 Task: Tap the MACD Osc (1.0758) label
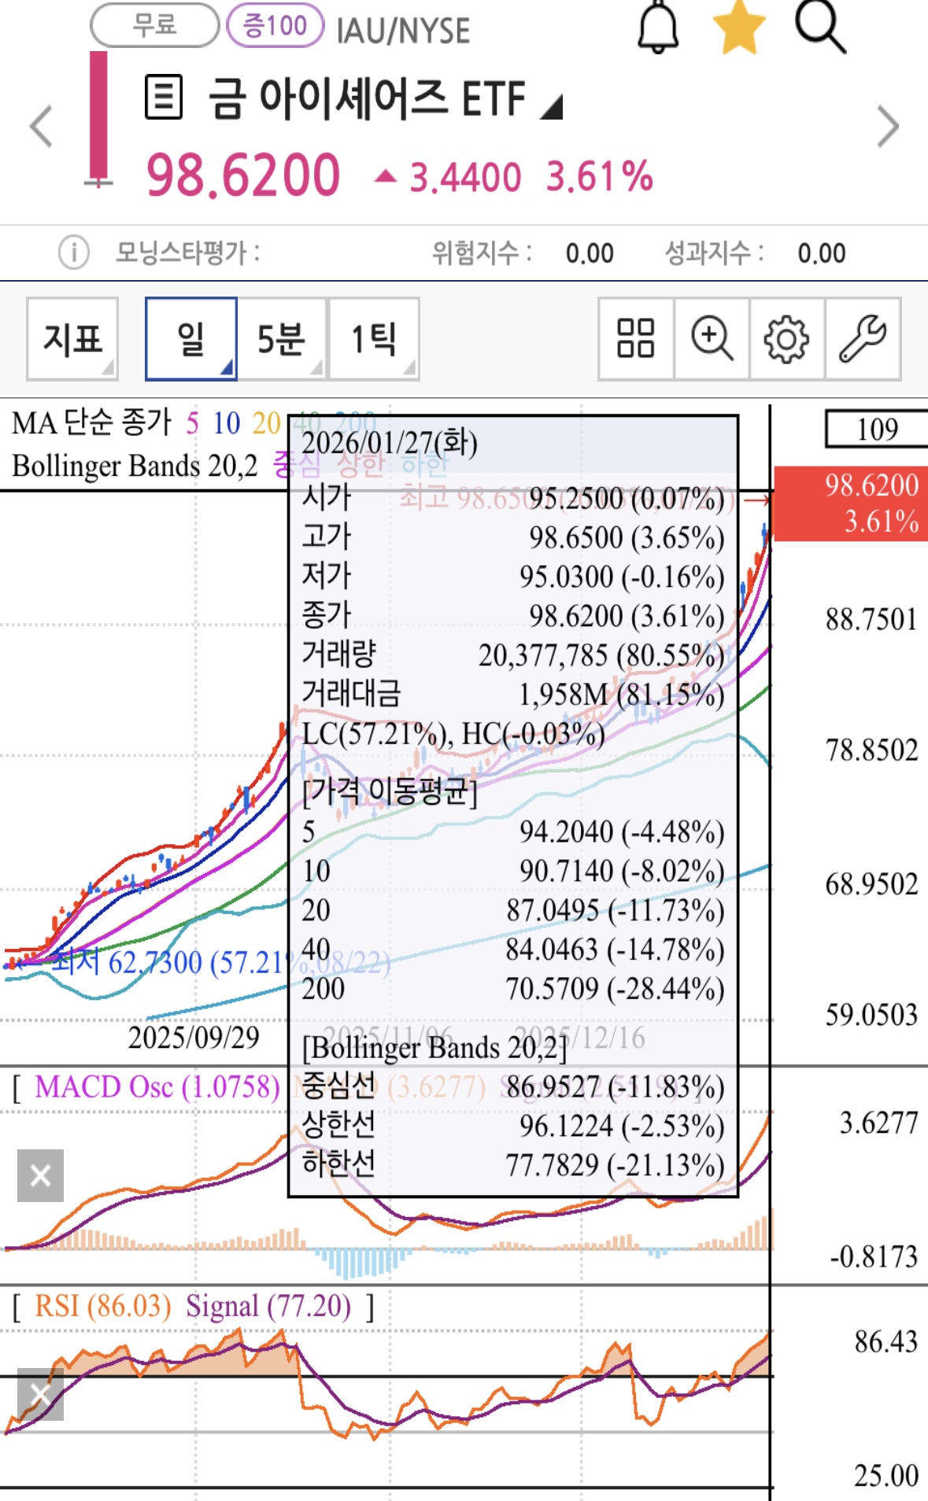pyautogui.click(x=157, y=1086)
